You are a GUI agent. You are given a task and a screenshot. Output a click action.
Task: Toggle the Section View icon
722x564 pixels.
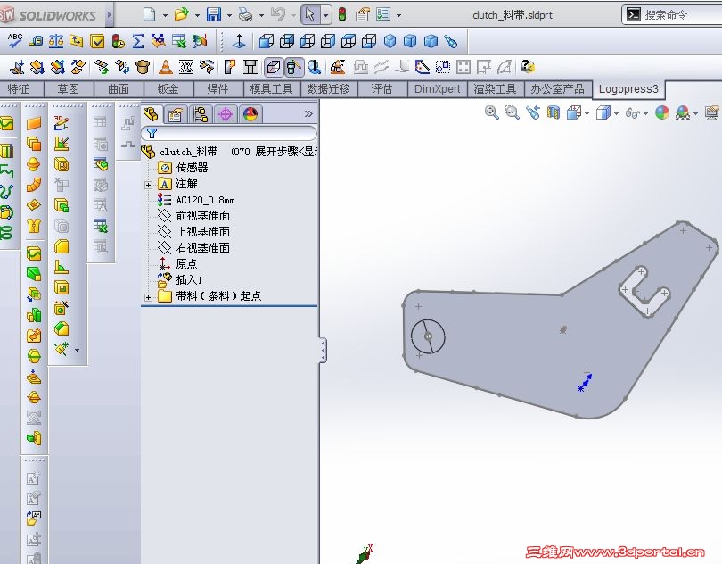[554, 112]
